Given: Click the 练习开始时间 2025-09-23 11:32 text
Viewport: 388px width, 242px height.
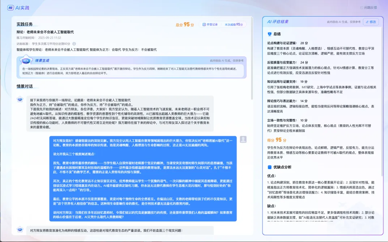Looking at the screenshot, I should (39, 38).
